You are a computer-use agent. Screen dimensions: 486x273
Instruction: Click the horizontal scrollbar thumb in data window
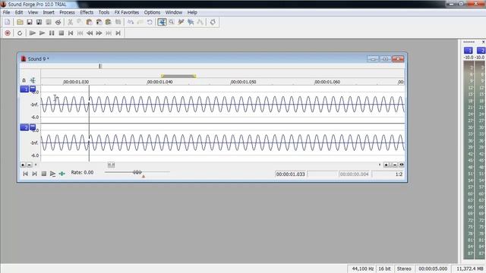pos(112,165)
